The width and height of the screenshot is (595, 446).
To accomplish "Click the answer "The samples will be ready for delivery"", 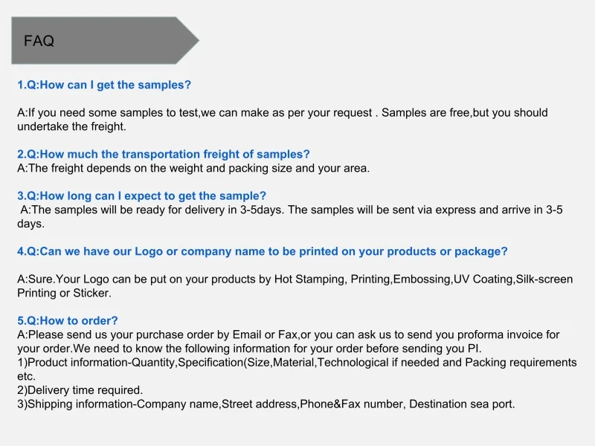I will pyautogui.click(x=291, y=210).
